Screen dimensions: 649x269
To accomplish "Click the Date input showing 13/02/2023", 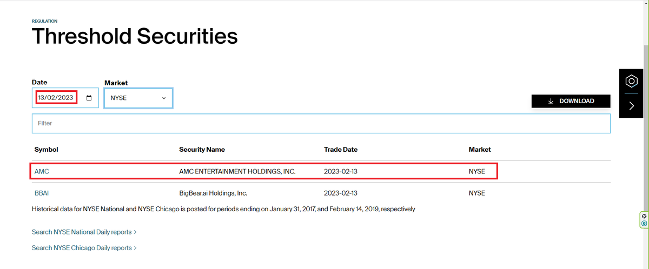I will coord(65,98).
